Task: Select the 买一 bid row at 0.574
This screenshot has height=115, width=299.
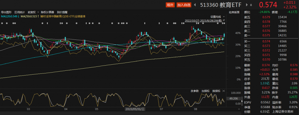Action: click(x=271, y=41)
